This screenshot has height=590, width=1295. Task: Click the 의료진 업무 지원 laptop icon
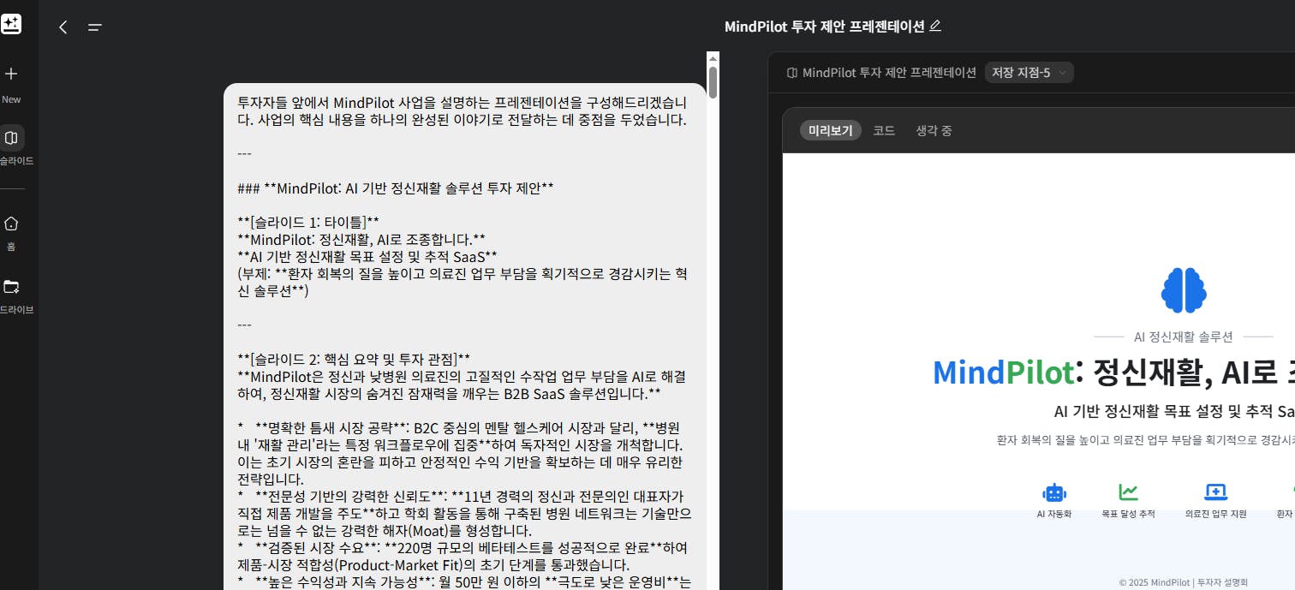[x=1215, y=492]
